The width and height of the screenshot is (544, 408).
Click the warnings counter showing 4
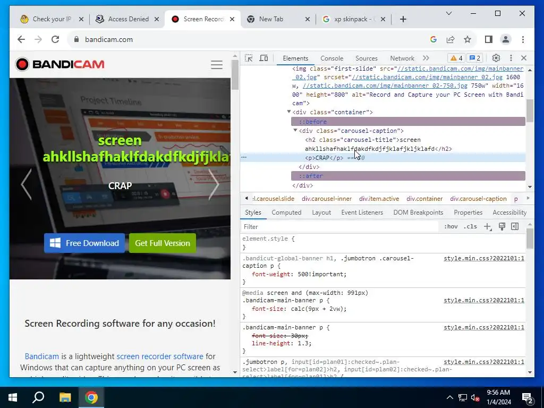(456, 58)
